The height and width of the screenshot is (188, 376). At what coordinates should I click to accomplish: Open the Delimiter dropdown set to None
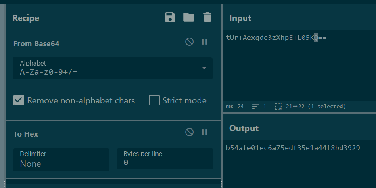pos(61,159)
